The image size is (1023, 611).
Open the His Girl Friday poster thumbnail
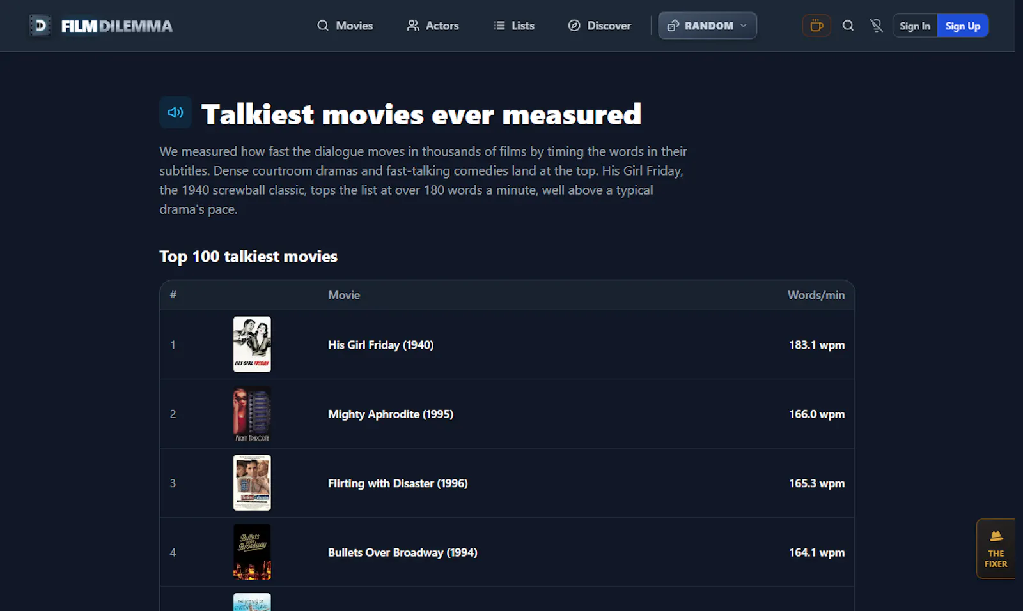252,344
